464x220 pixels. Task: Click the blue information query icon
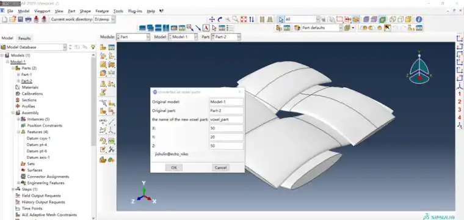tap(419, 20)
